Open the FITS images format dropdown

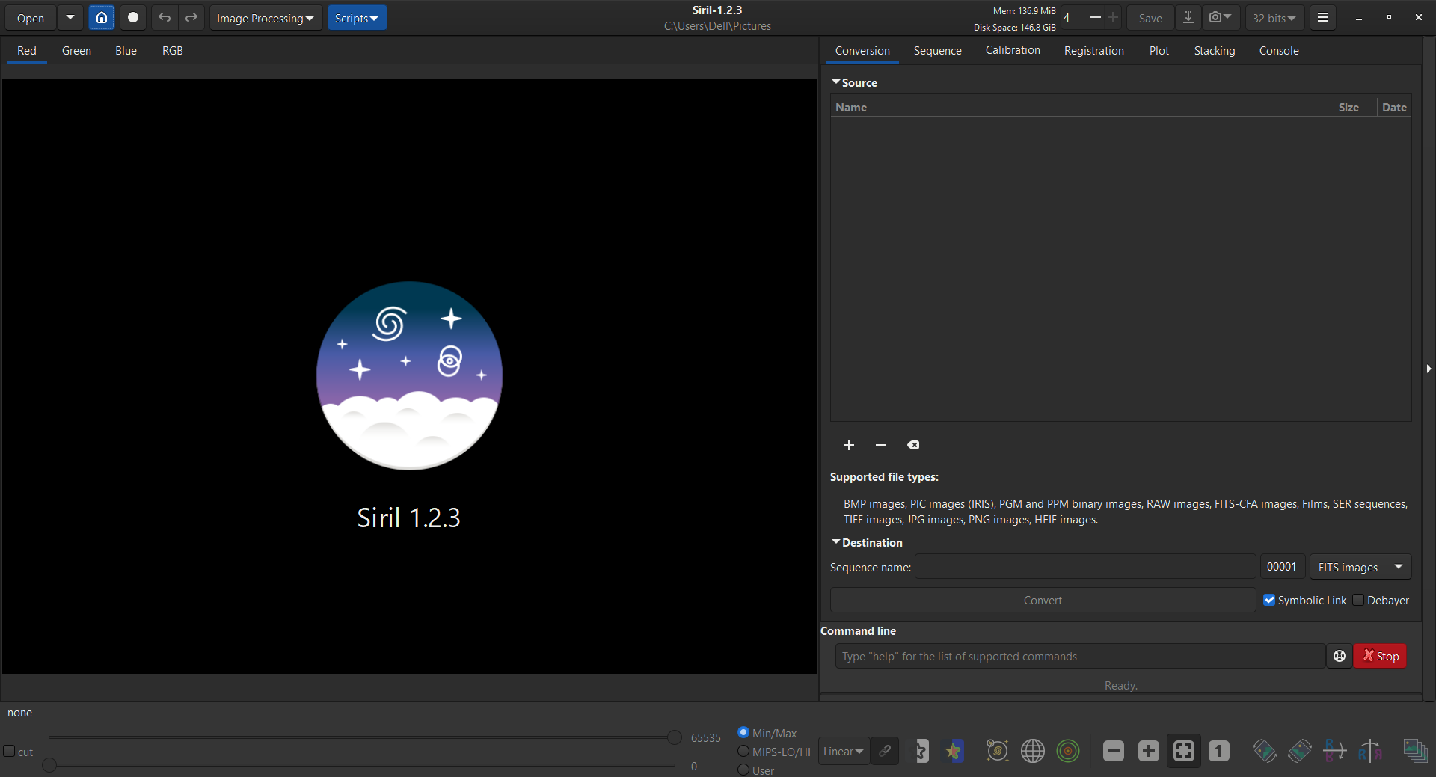(1360, 567)
